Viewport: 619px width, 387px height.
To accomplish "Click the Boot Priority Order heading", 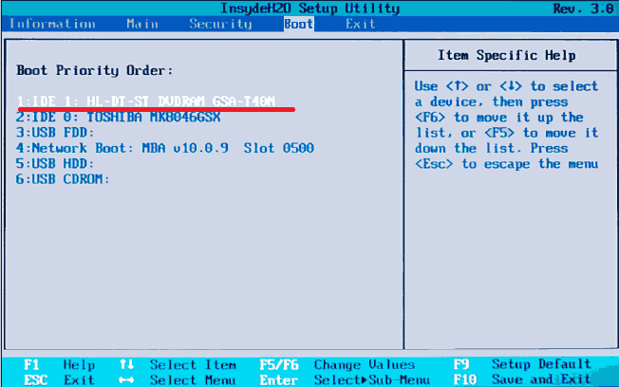I will click(95, 70).
